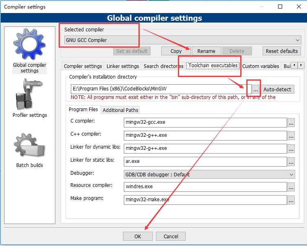This screenshot has width=307, height=246.
Task: Open Profiler settings caliper icon
Action: pyautogui.click(x=29, y=94)
